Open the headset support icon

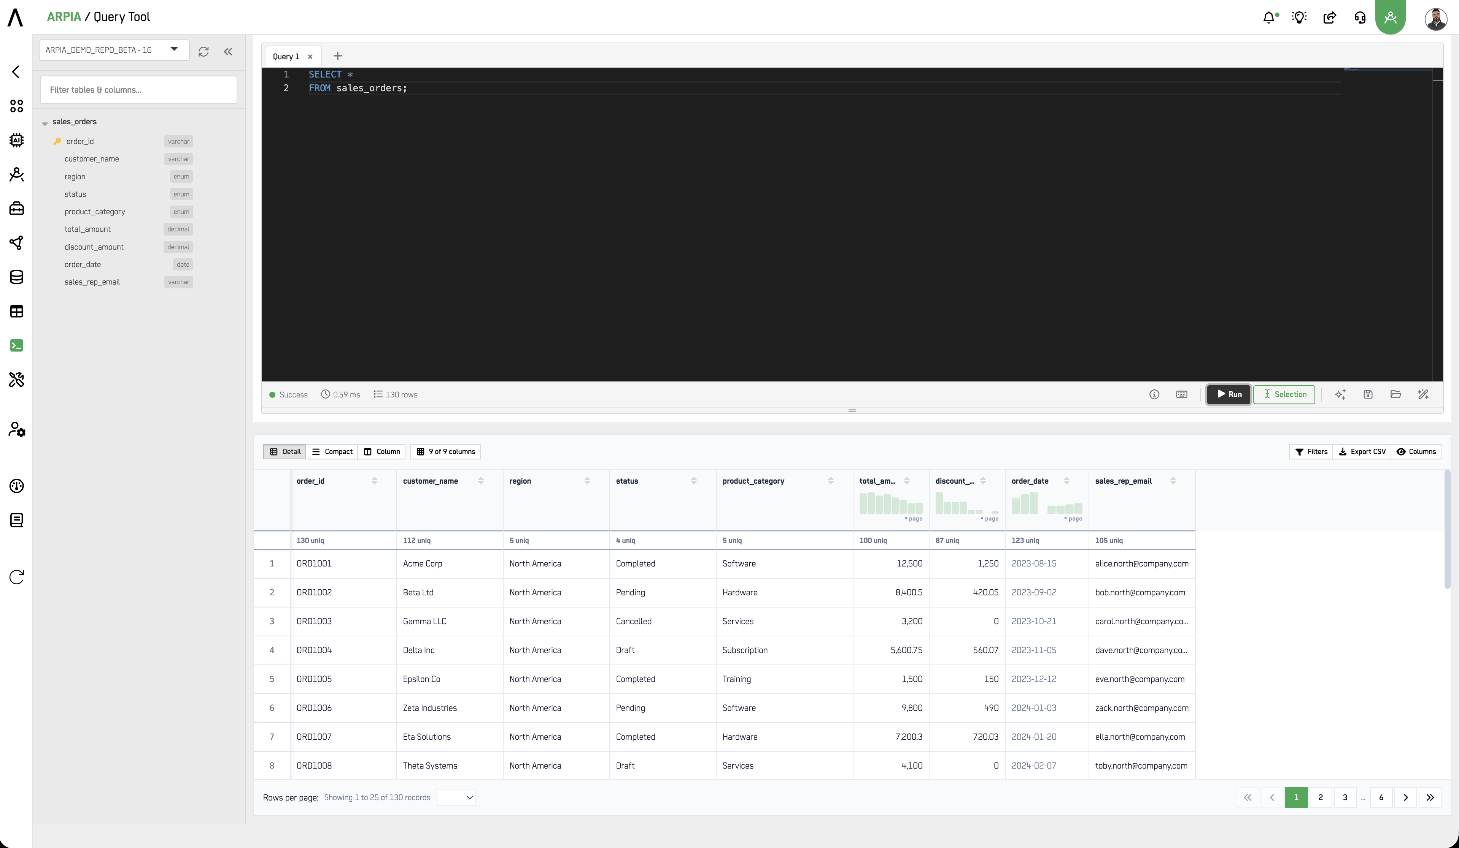(x=1360, y=17)
